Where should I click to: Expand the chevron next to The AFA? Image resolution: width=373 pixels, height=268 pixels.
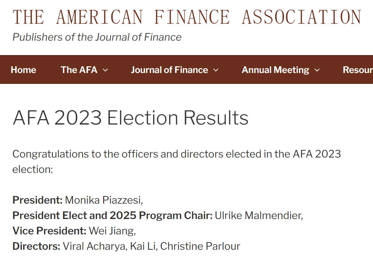105,70
